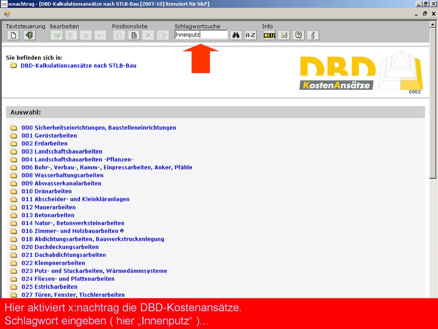Click the folder icon next to 023 Putz- und Stuckarbeiten
The width and height of the screenshot is (438, 329).
(x=14, y=271)
